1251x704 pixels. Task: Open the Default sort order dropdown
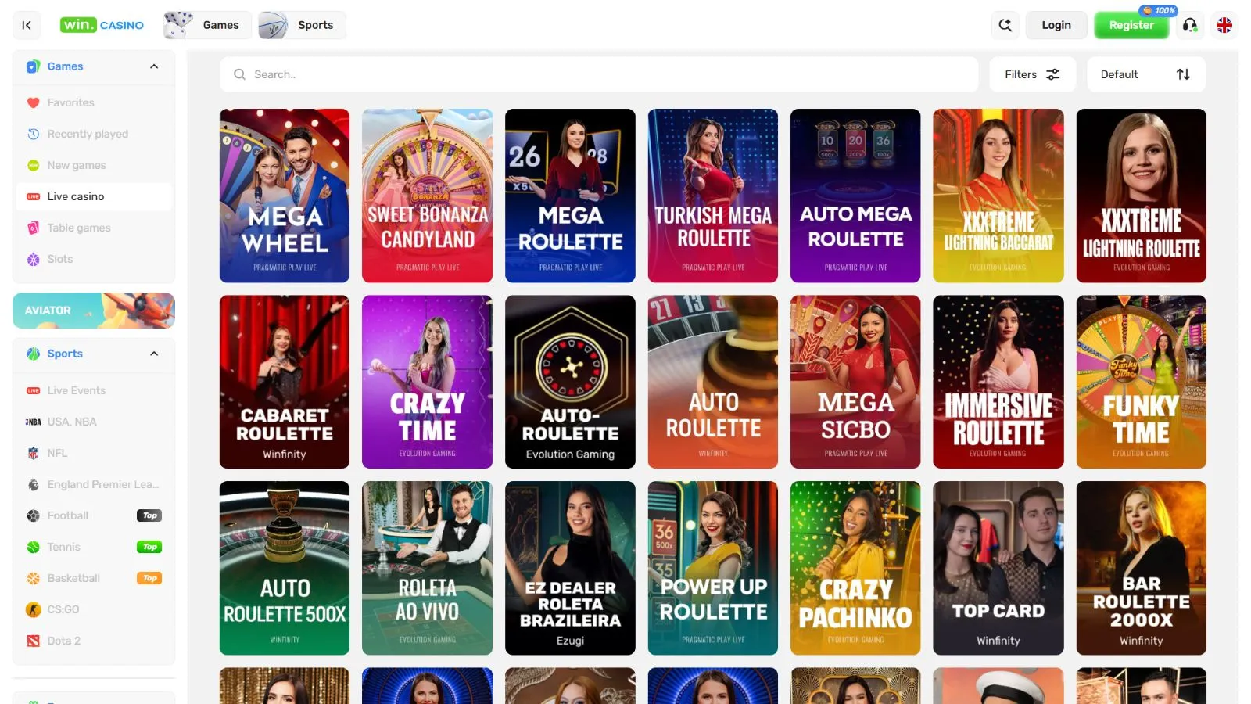point(1145,74)
